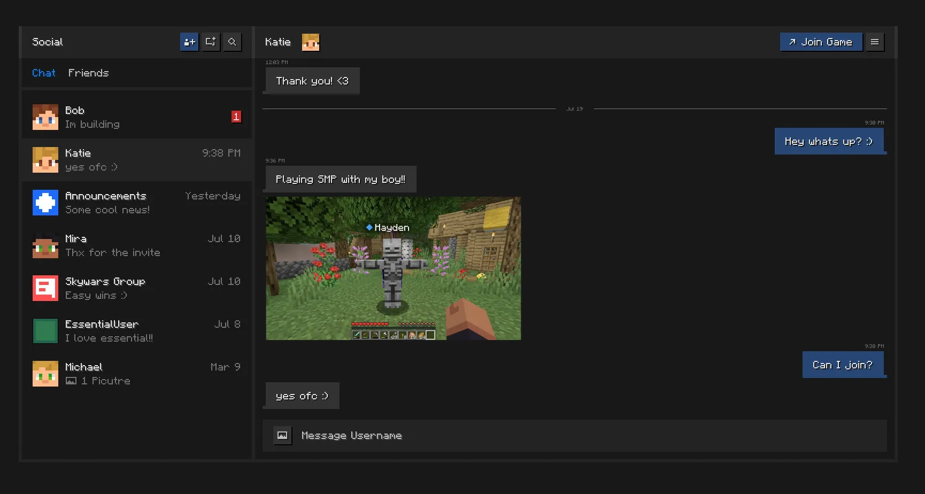
Task: Click the picture icon in Michael's preview
Action: (71, 381)
